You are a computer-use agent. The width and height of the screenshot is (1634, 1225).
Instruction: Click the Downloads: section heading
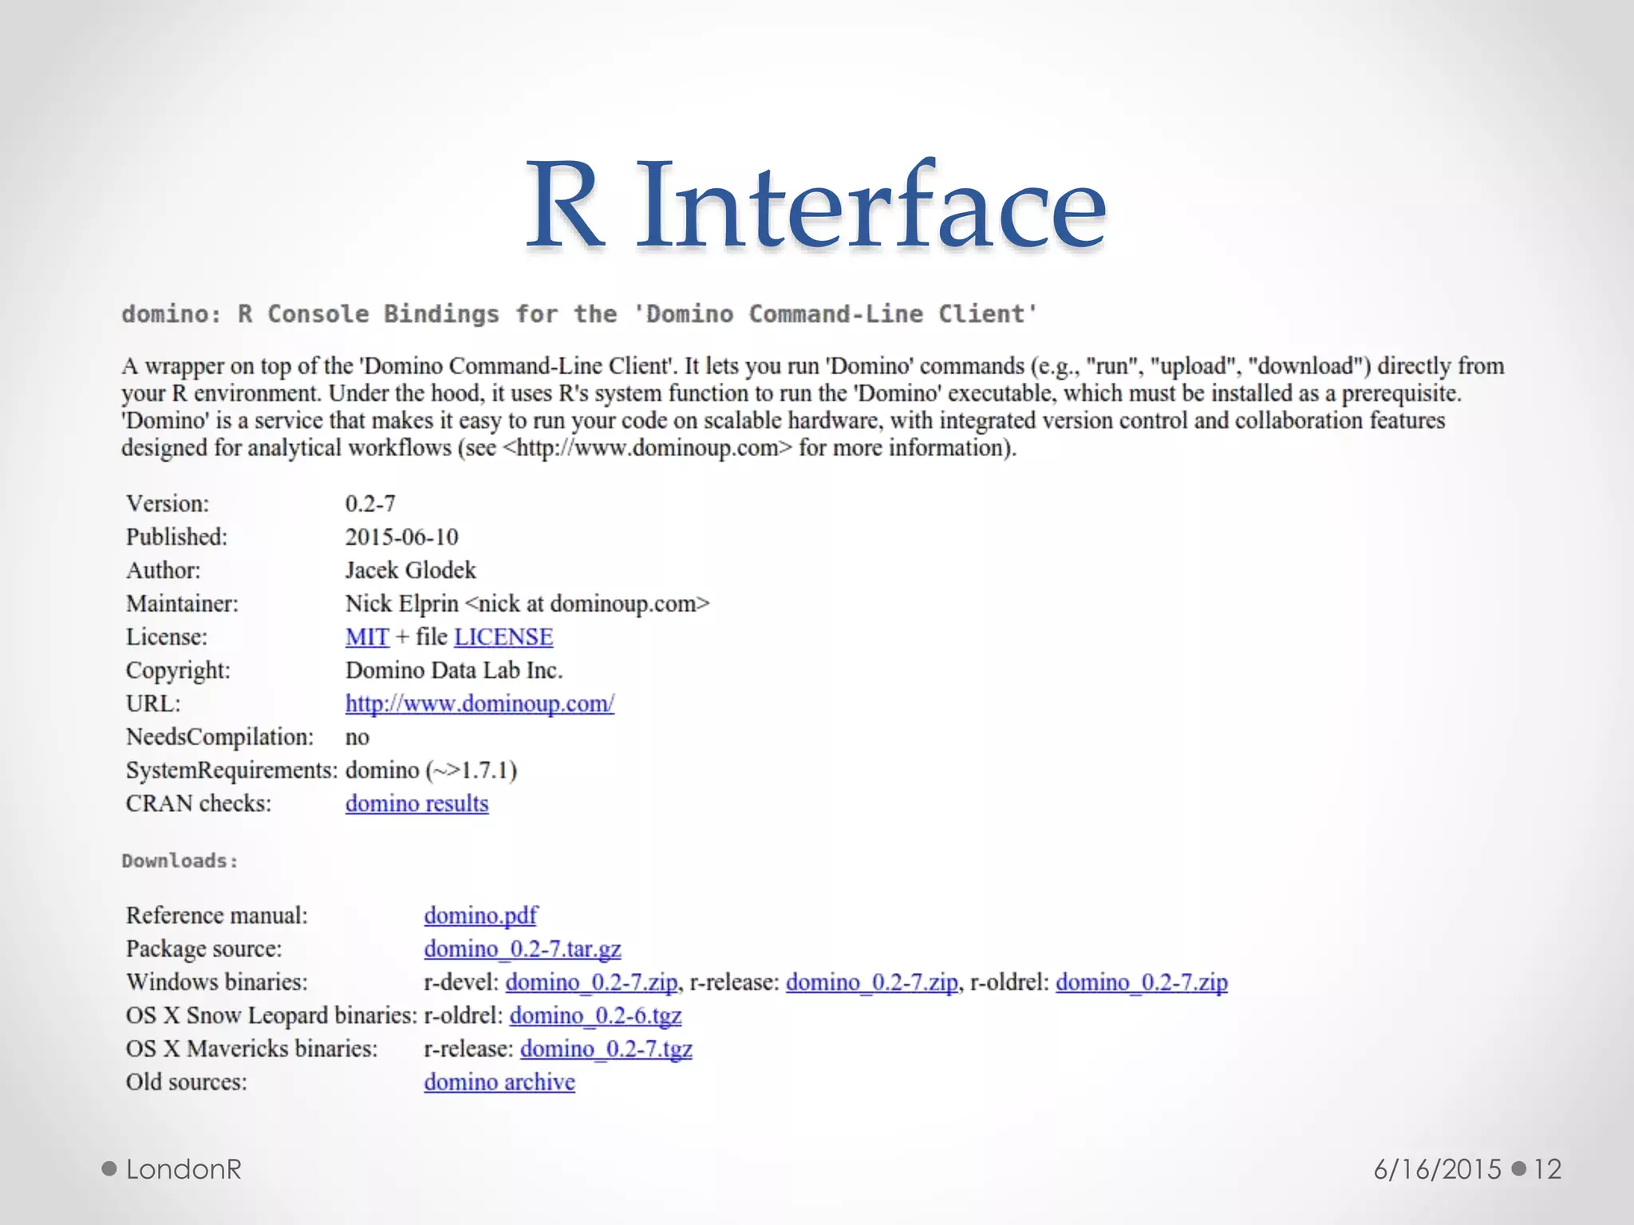click(x=180, y=861)
